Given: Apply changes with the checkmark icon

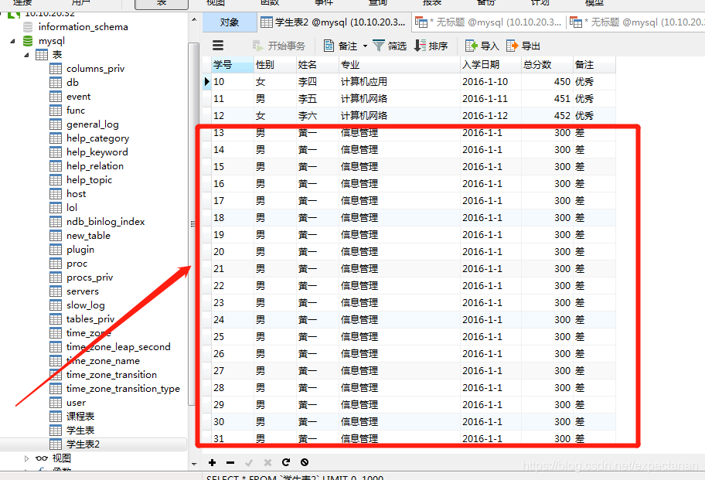Looking at the screenshot, I should click(x=249, y=462).
